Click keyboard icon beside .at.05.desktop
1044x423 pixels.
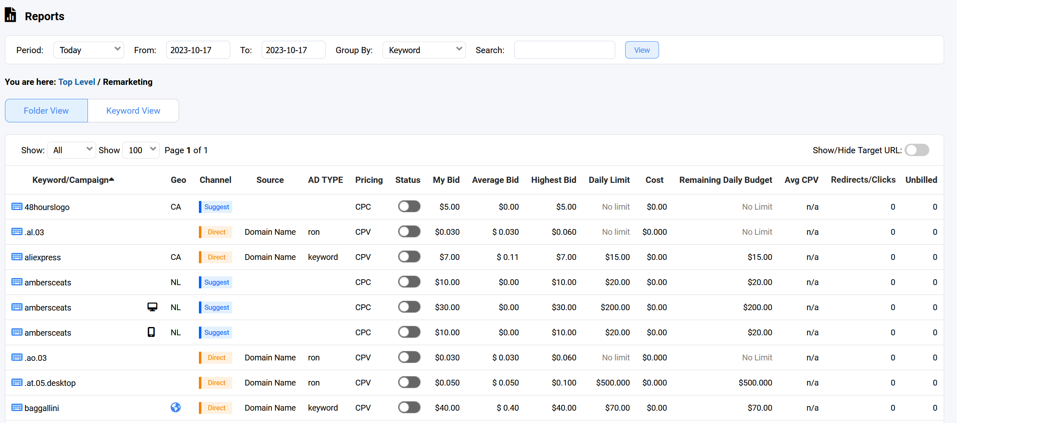coord(17,382)
